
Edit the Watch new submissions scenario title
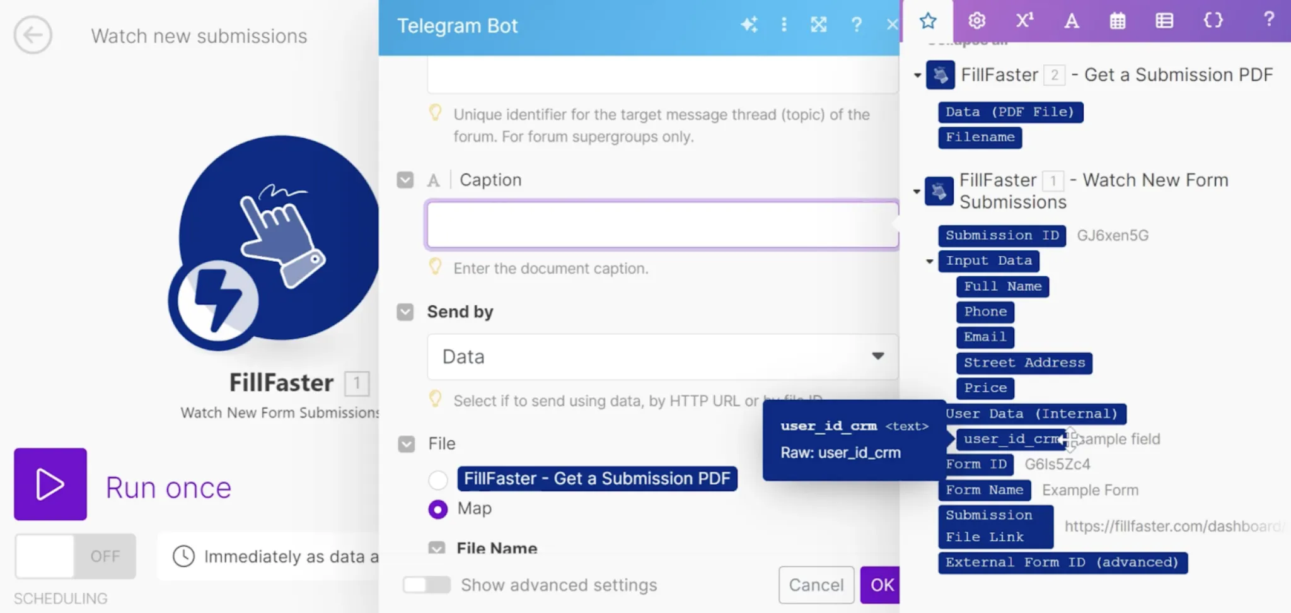click(x=199, y=36)
